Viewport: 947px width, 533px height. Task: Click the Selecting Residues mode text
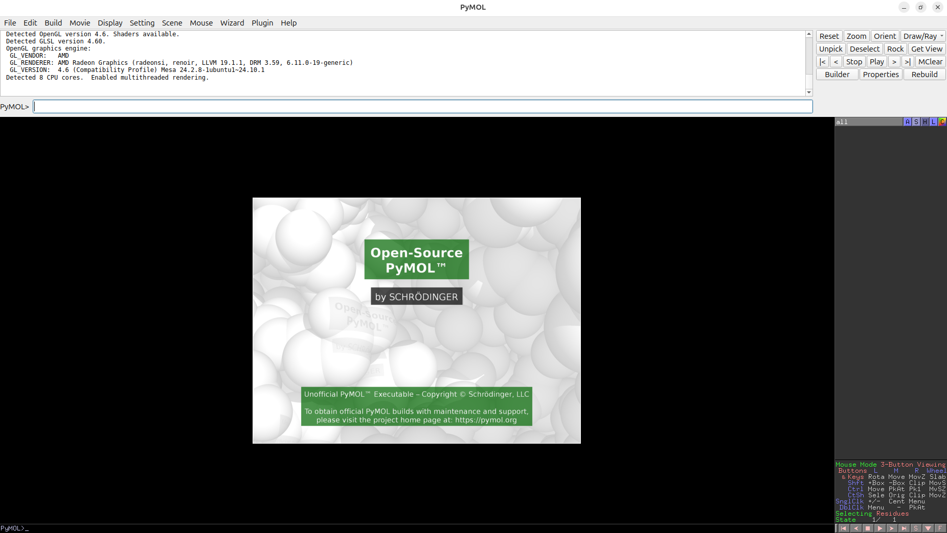coord(872,514)
